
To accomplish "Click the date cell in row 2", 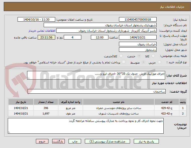I will pyautogui.click(x=21, y=114).
